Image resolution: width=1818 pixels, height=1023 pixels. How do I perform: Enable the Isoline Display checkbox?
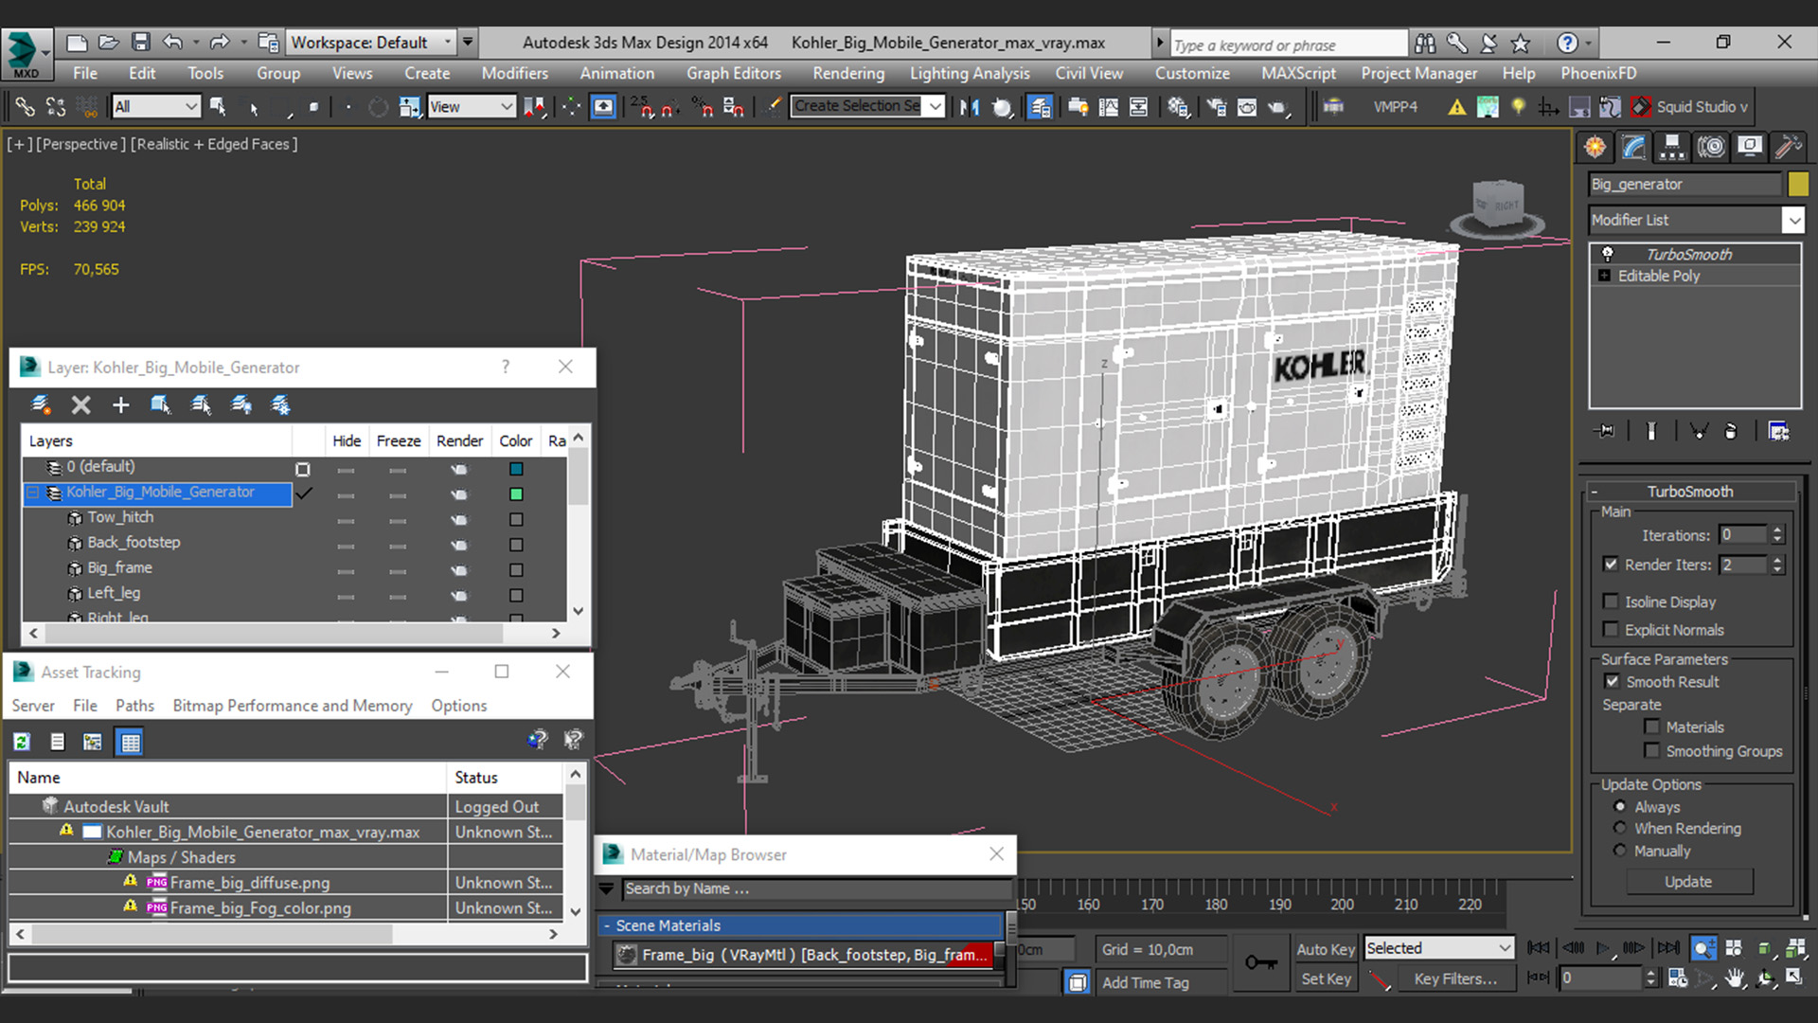click(x=1611, y=601)
